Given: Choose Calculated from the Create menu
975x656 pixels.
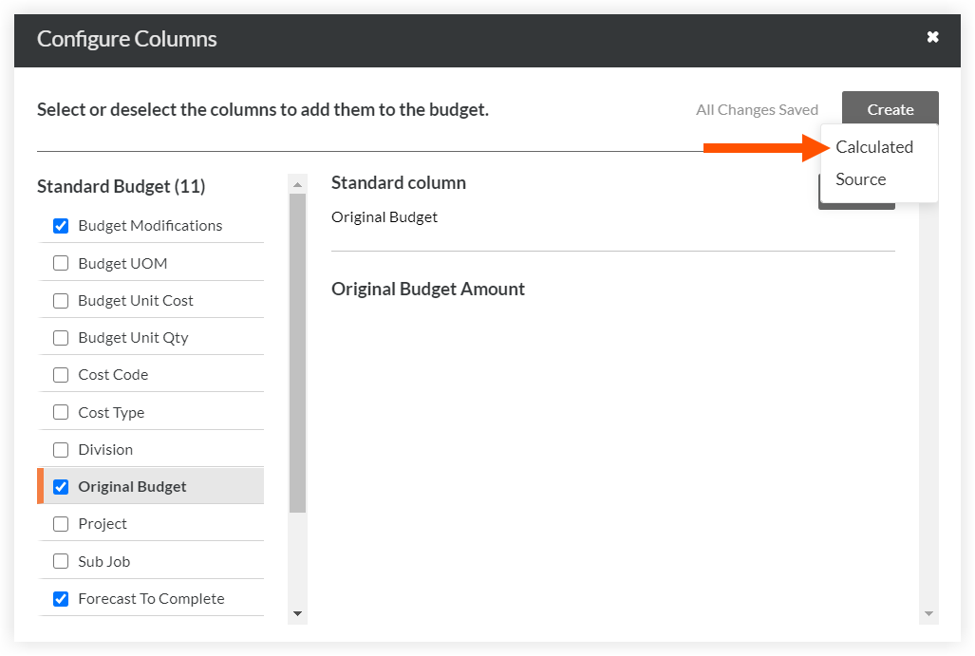Looking at the screenshot, I should point(874,147).
